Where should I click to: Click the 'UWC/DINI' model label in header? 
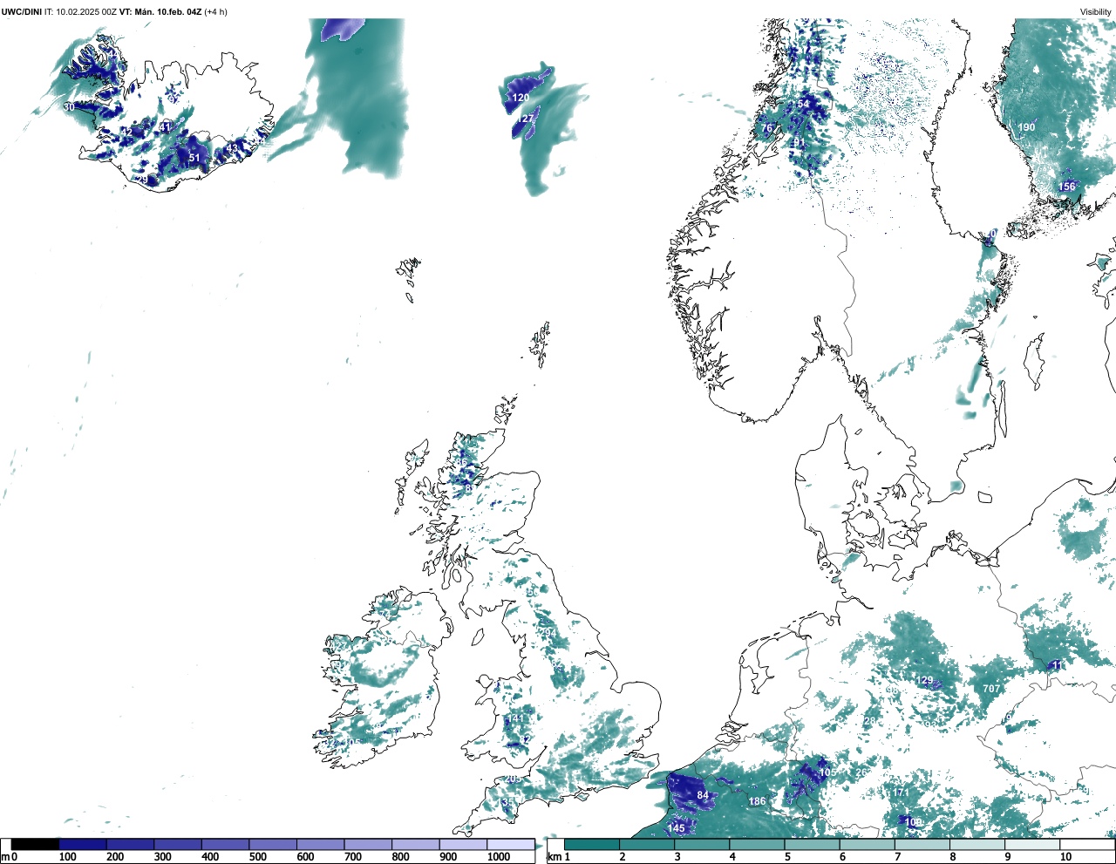(x=21, y=12)
